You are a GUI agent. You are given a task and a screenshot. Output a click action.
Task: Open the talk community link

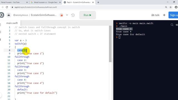[x=155, y=15]
